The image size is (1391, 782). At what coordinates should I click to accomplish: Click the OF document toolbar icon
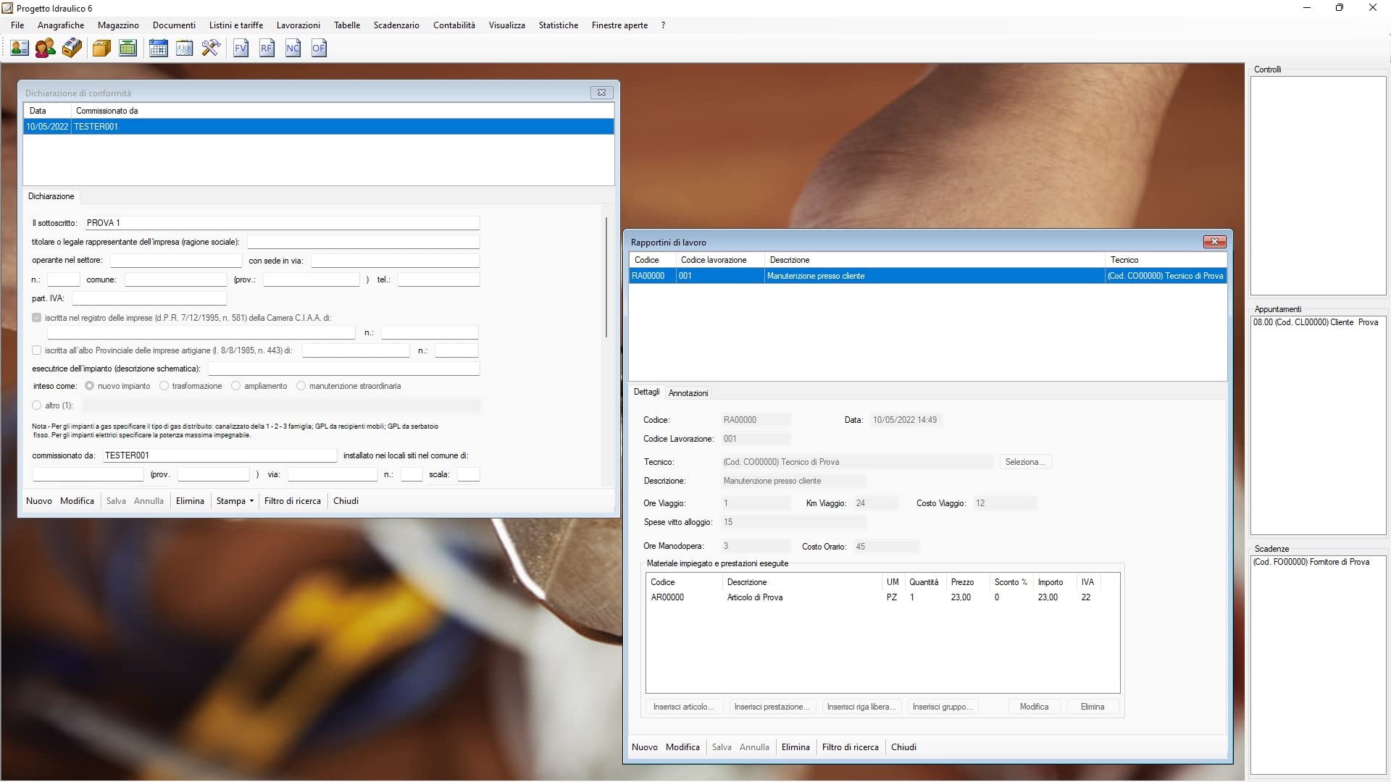(x=319, y=49)
